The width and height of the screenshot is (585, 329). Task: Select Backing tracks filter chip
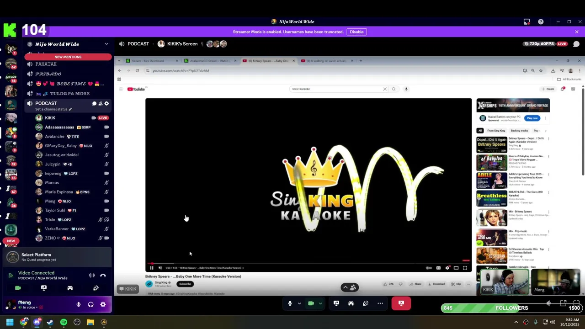(x=519, y=131)
